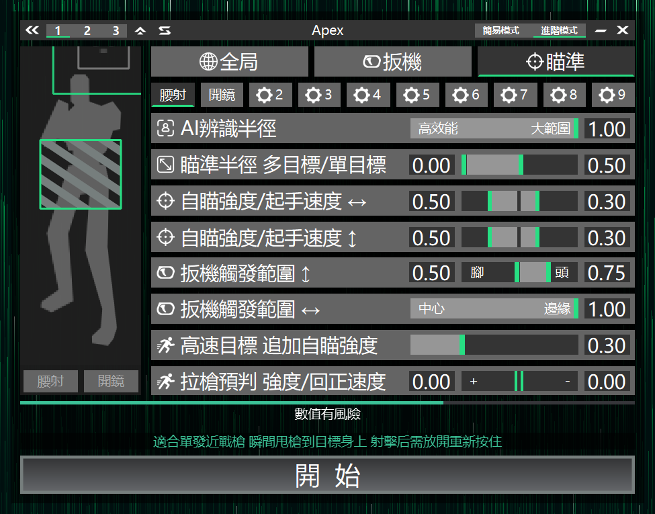Image resolution: width=655 pixels, height=514 pixels.
Task: Open the 全局 global tab
Action: coord(229,62)
